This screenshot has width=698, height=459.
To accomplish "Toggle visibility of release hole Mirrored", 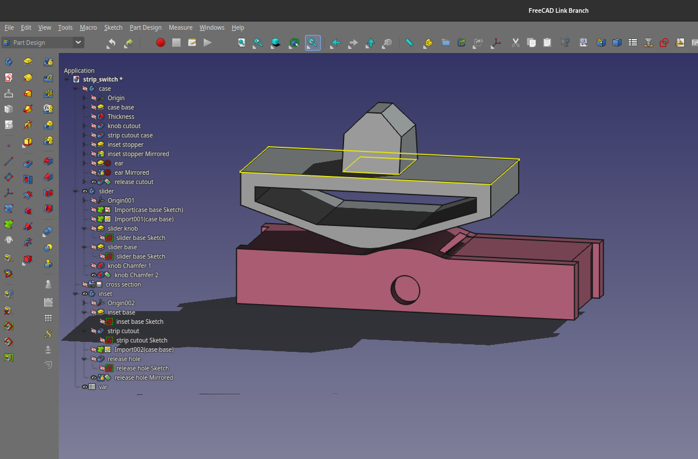I will [x=94, y=377].
